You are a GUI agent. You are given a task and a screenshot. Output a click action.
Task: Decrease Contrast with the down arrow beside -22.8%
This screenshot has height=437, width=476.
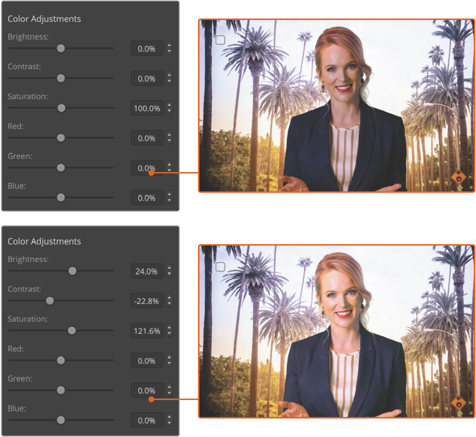pyautogui.click(x=169, y=304)
